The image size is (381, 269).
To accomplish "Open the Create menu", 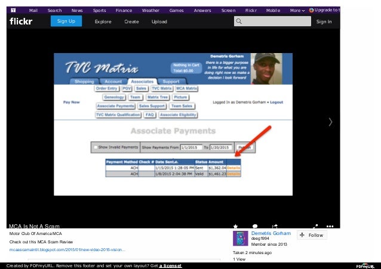I will tap(131, 21).
